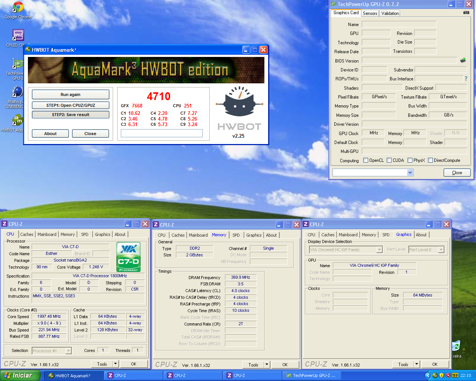
Task: Expand hidden system tray icons arrow
Action: point(428,375)
